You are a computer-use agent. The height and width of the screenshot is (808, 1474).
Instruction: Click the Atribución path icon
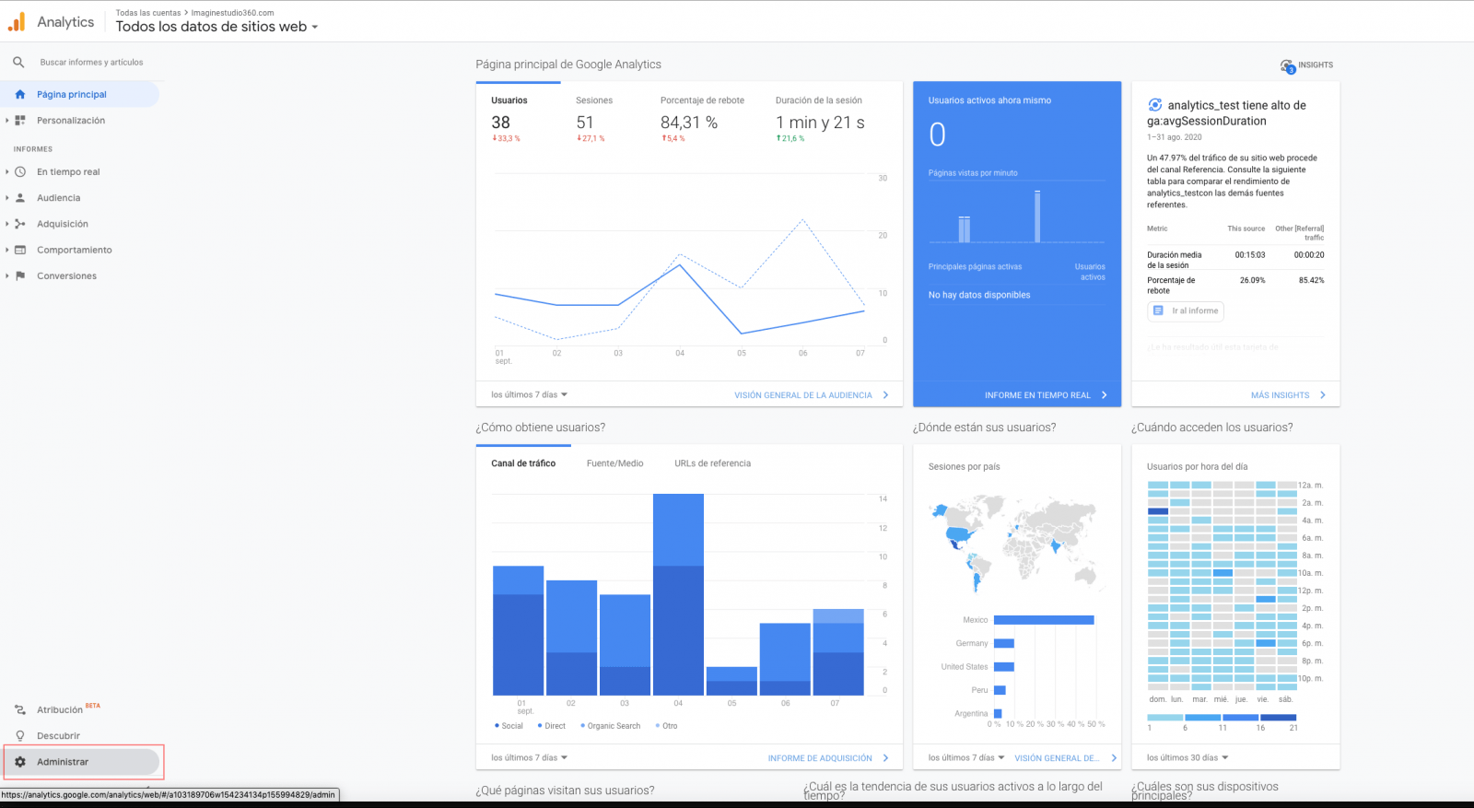click(x=20, y=709)
